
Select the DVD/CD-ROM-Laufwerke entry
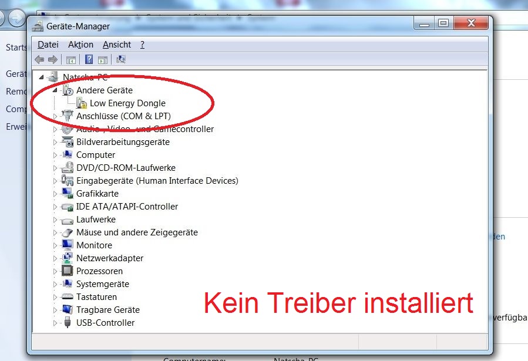click(x=126, y=168)
